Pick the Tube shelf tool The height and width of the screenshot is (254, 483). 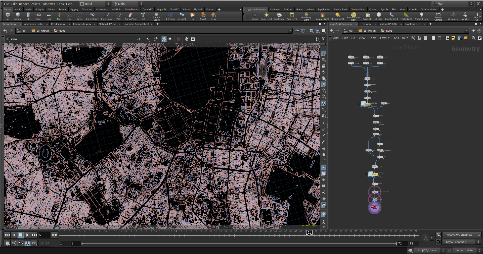point(28,16)
